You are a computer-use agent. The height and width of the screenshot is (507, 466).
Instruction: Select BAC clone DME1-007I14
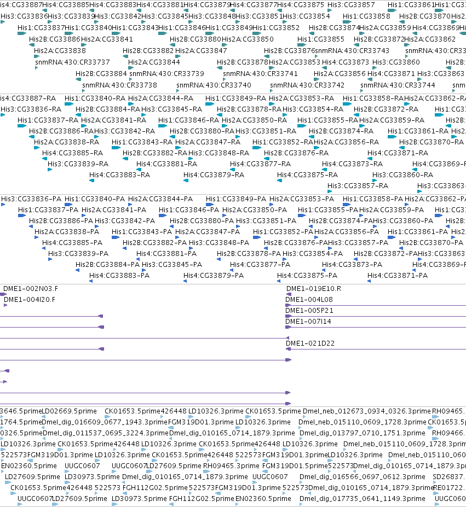pos(308,322)
